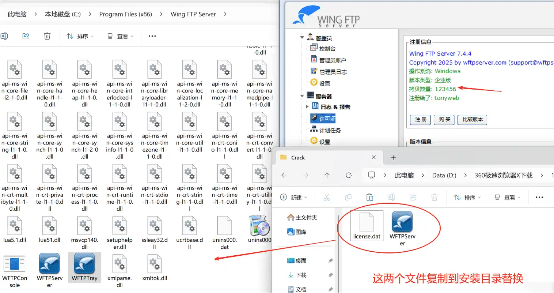Select the ucrtbase.dll file
This screenshot has height=293, width=554.
[x=189, y=233]
